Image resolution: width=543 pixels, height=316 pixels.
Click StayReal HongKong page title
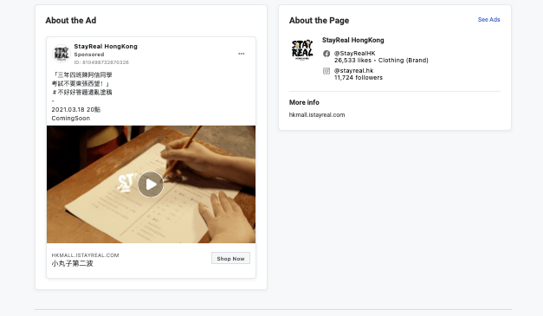[352, 40]
